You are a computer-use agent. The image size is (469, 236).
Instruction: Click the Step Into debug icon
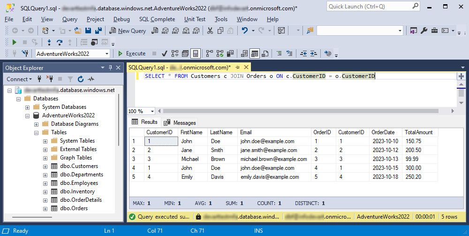[x=49, y=42]
